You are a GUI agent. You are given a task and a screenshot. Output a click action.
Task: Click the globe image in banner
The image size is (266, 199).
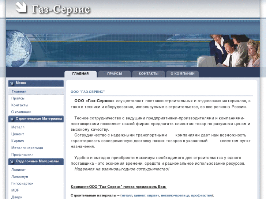point(19,48)
